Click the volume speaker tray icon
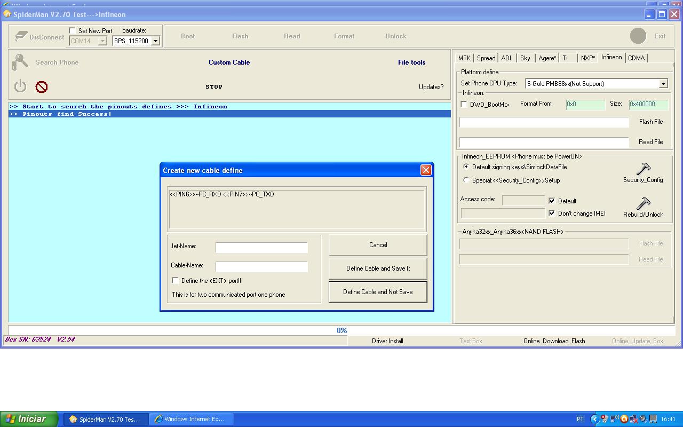 [x=643, y=419]
